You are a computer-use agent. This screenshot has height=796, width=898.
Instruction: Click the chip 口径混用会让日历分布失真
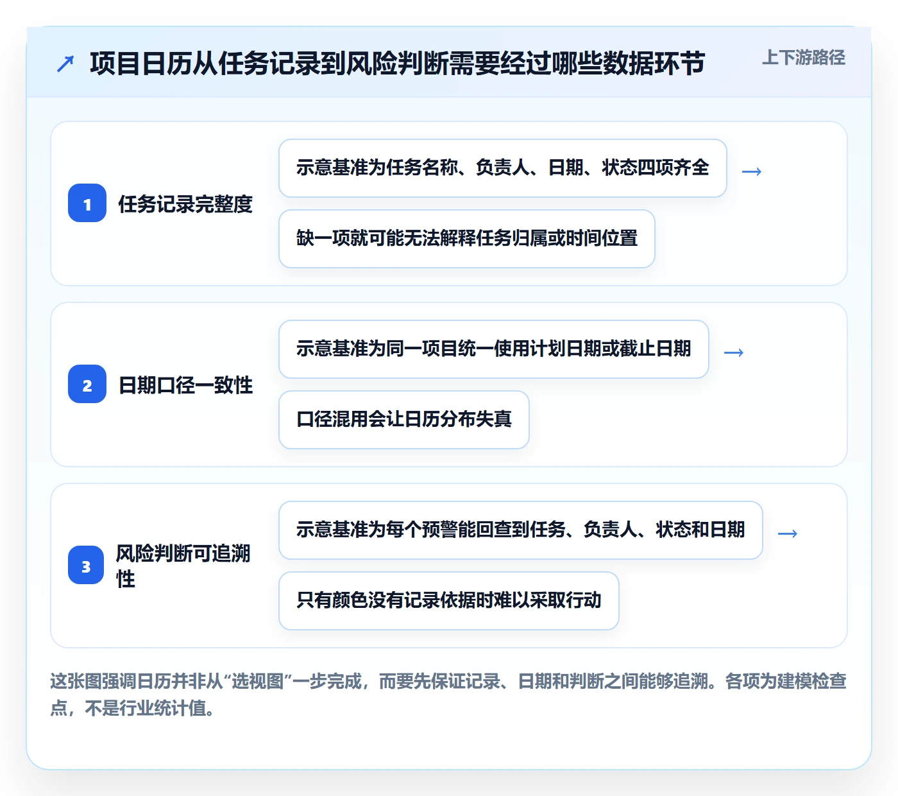tap(404, 420)
